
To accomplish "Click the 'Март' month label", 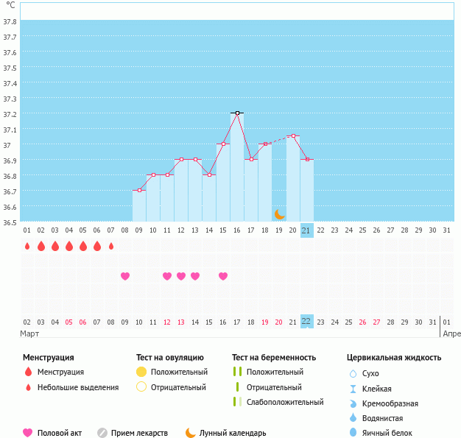I will point(29,333).
